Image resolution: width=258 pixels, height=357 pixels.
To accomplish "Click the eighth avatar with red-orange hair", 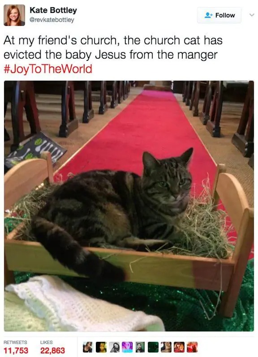I will (179, 347).
